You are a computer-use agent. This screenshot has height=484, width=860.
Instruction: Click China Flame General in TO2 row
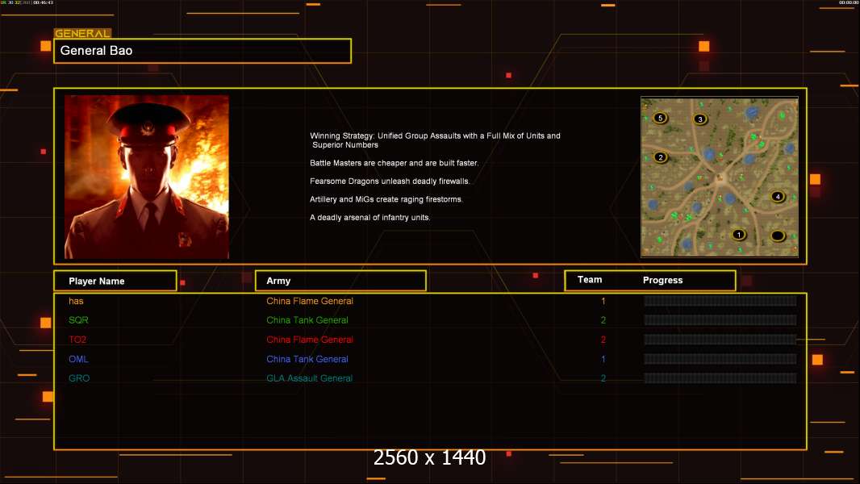(310, 340)
